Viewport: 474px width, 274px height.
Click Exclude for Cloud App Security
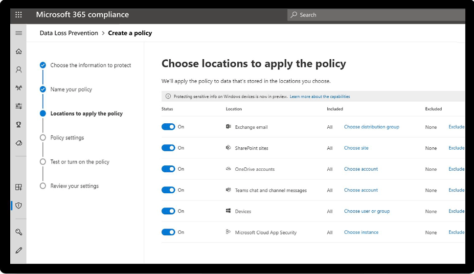pos(456,232)
